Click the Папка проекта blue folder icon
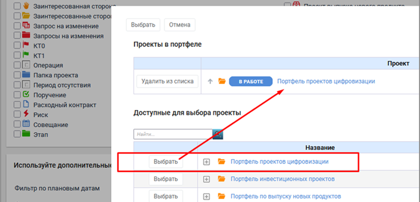Image resolution: width=420 pixels, height=202 pixels. click(26, 75)
